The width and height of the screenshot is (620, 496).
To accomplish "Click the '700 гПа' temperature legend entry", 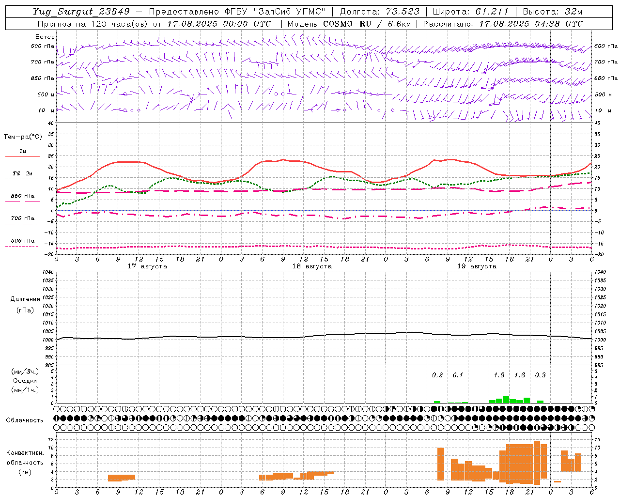I will (x=23, y=218).
